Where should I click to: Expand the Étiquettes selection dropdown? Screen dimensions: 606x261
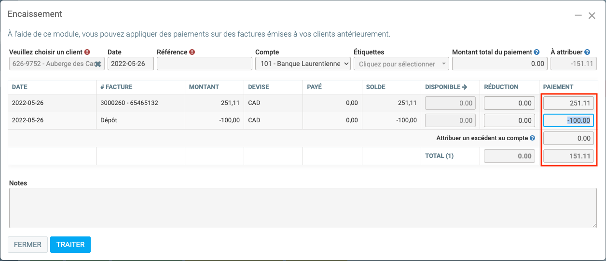(x=401, y=64)
